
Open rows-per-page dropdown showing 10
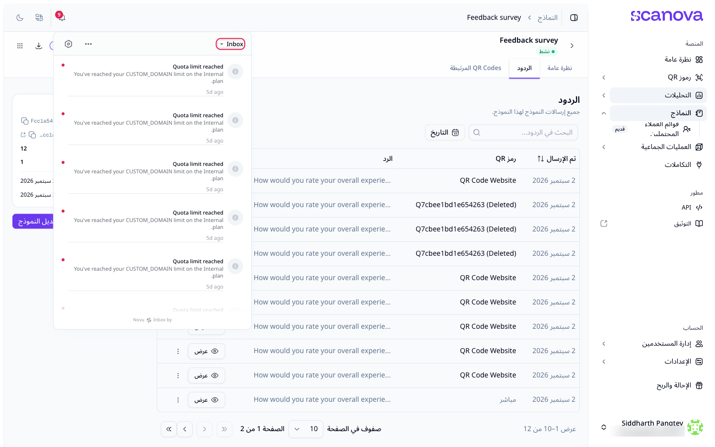(x=305, y=429)
